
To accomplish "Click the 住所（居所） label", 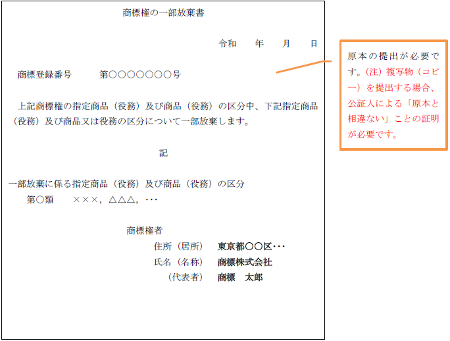I will [178, 247].
